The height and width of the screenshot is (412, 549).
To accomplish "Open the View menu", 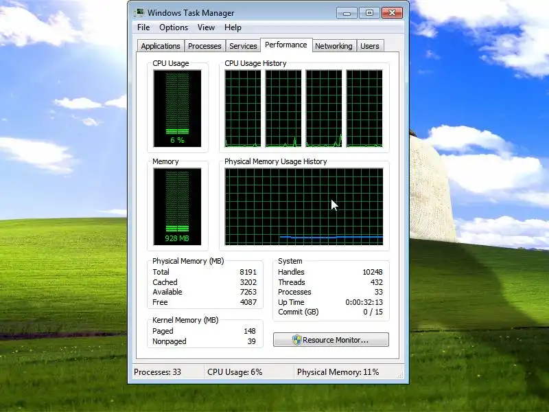I will (x=206, y=27).
